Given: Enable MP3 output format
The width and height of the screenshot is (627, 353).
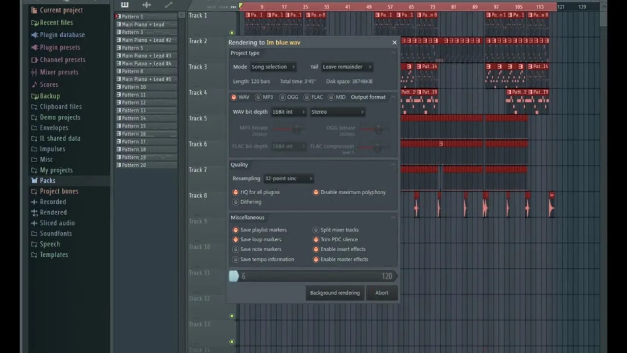Looking at the screenshot, I should pyautogui.click(x=258, y=97).
